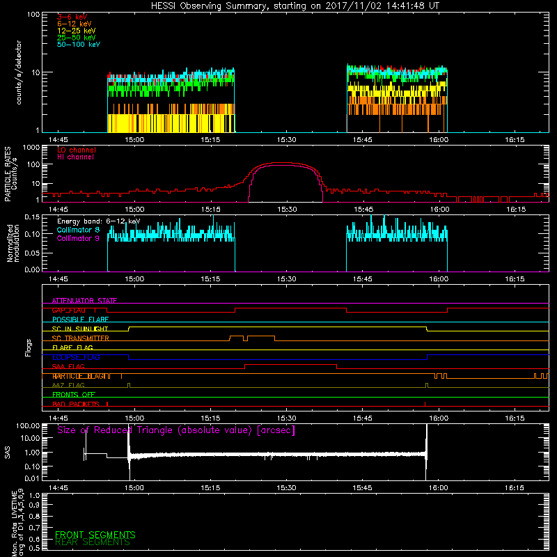Pick the yellow "12-25 keV" legend entry
Screen dimensions: 557x557
(77, 31)
